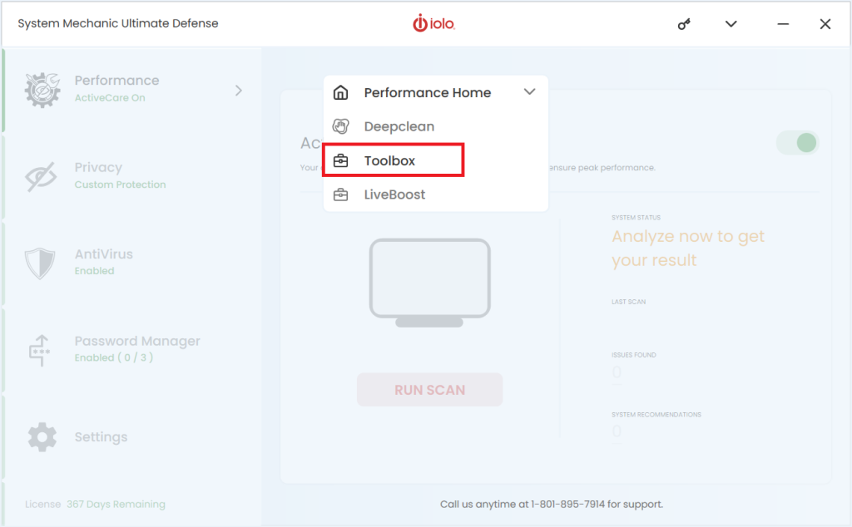Viewport: 852px width, 527px height.
Task: Click the AntiVirus shield icon
Action: pos(41,262)
